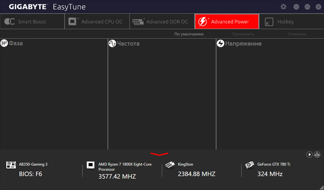Click the GeForce GTX 780 Ti label
This screenshot has width=324, height=190.
point(274,164)
